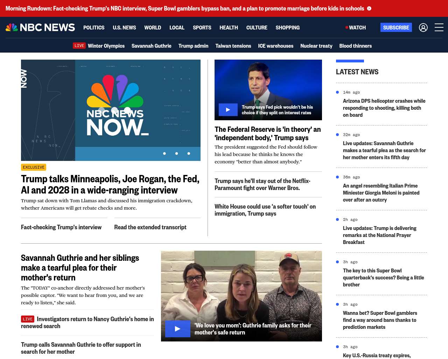Open the Fed pick video thumbnail
The image size is (448, 359).
(x=268, y=90)
